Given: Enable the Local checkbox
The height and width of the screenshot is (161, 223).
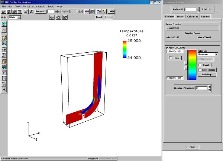Looking at the screenshot, I should (171, 58).
